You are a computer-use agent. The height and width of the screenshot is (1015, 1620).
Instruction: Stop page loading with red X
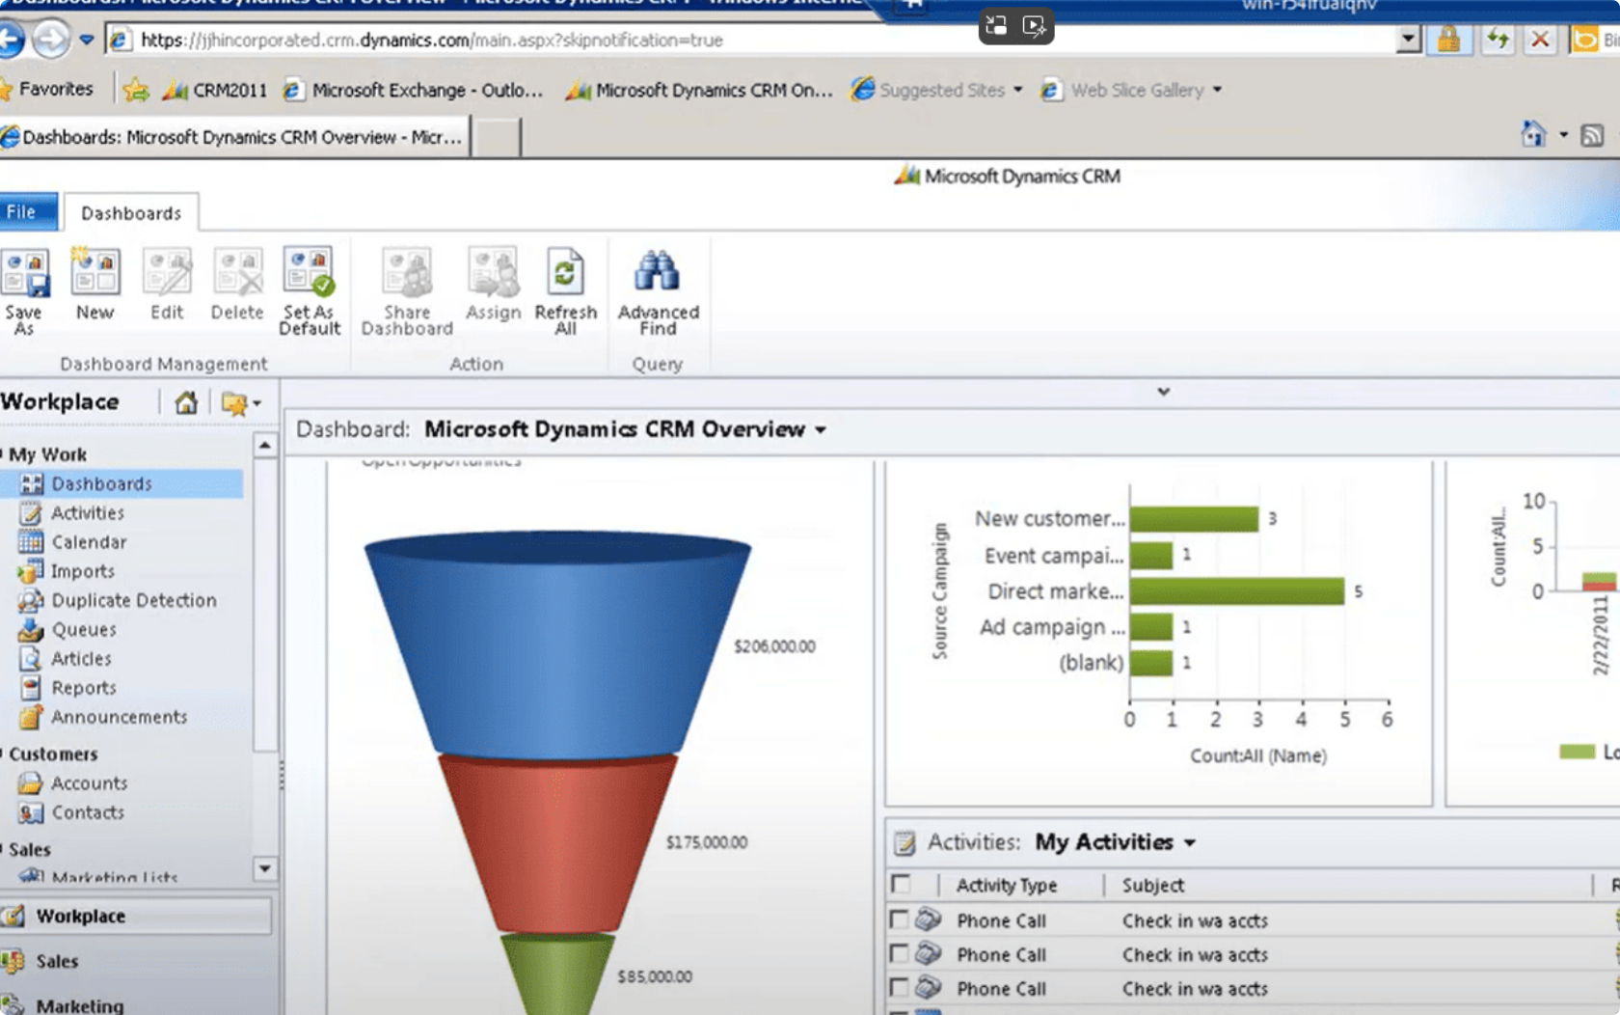[1540, 40]
